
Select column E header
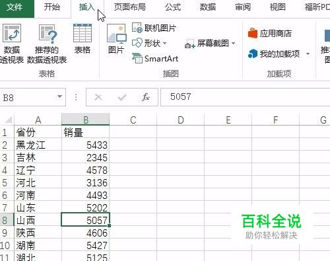(228, 120)
